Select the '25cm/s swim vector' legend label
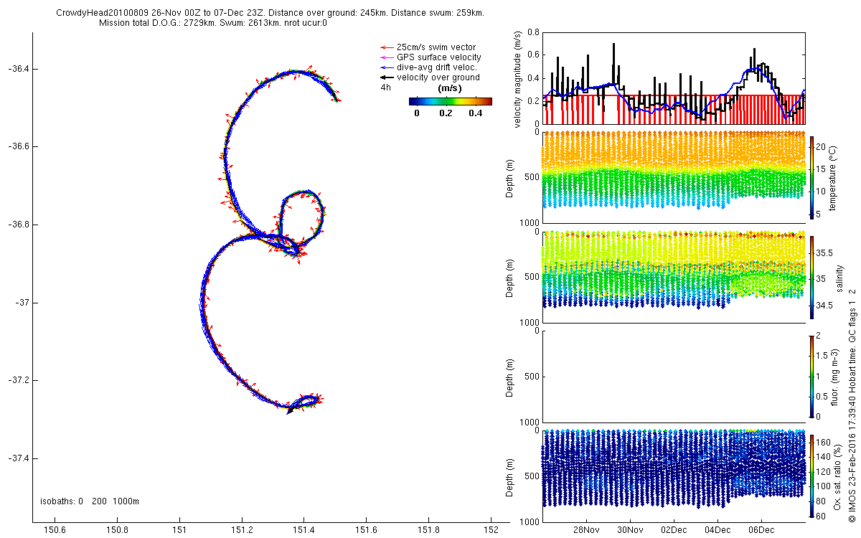Screen dimensions: 861x538 436,47
